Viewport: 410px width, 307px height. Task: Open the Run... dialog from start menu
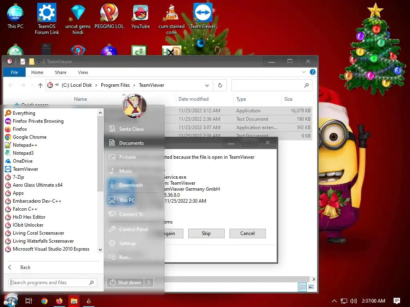click(x=125, y=257)
